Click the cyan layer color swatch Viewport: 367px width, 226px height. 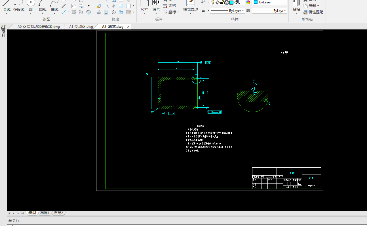click(231, 2)
